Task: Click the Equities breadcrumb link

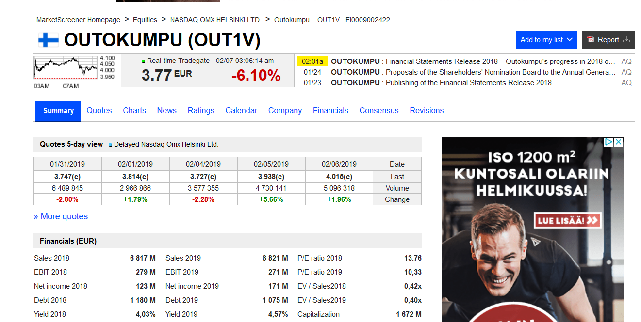Action: point(145,20)
